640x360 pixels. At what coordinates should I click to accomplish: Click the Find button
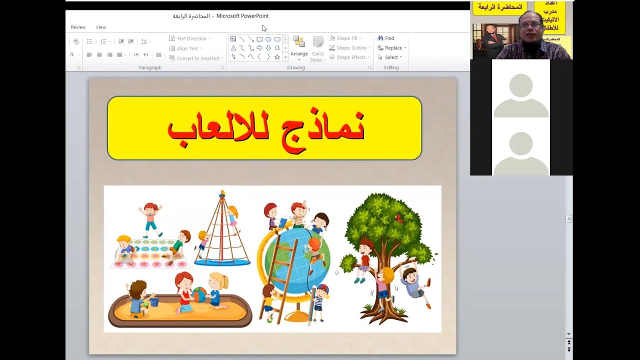[385, 38]
